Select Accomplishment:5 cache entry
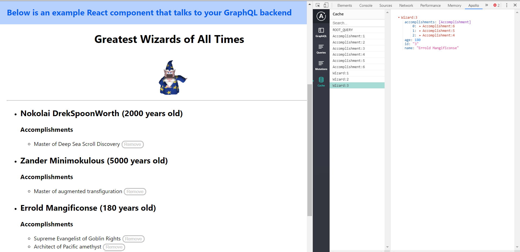 (357, 61)
